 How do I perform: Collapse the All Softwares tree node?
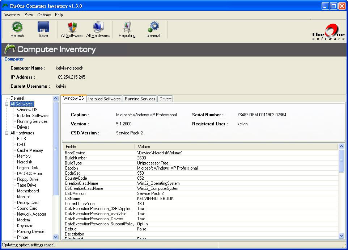click(x=7, y=104)
